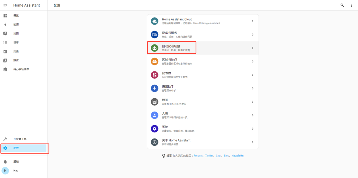The image size is (358, 178).
Task: Collapse the sidebar with the hamburger icon
Action: pos(5,5)
